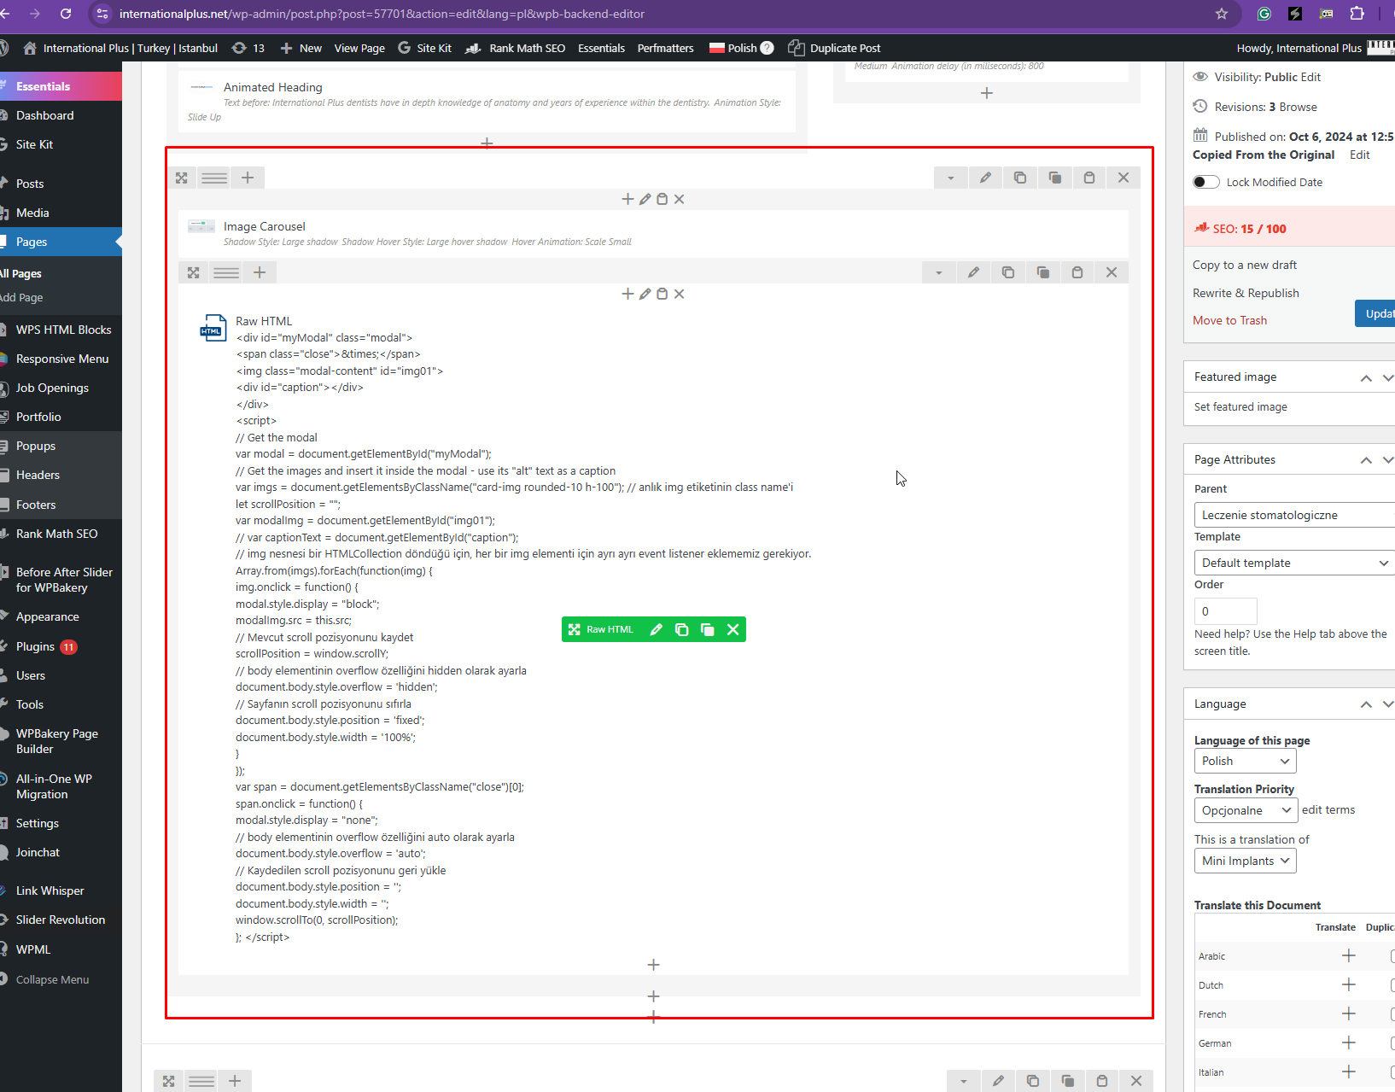
Task: Open pending updates counter 13
Action: tap(248, 48)
